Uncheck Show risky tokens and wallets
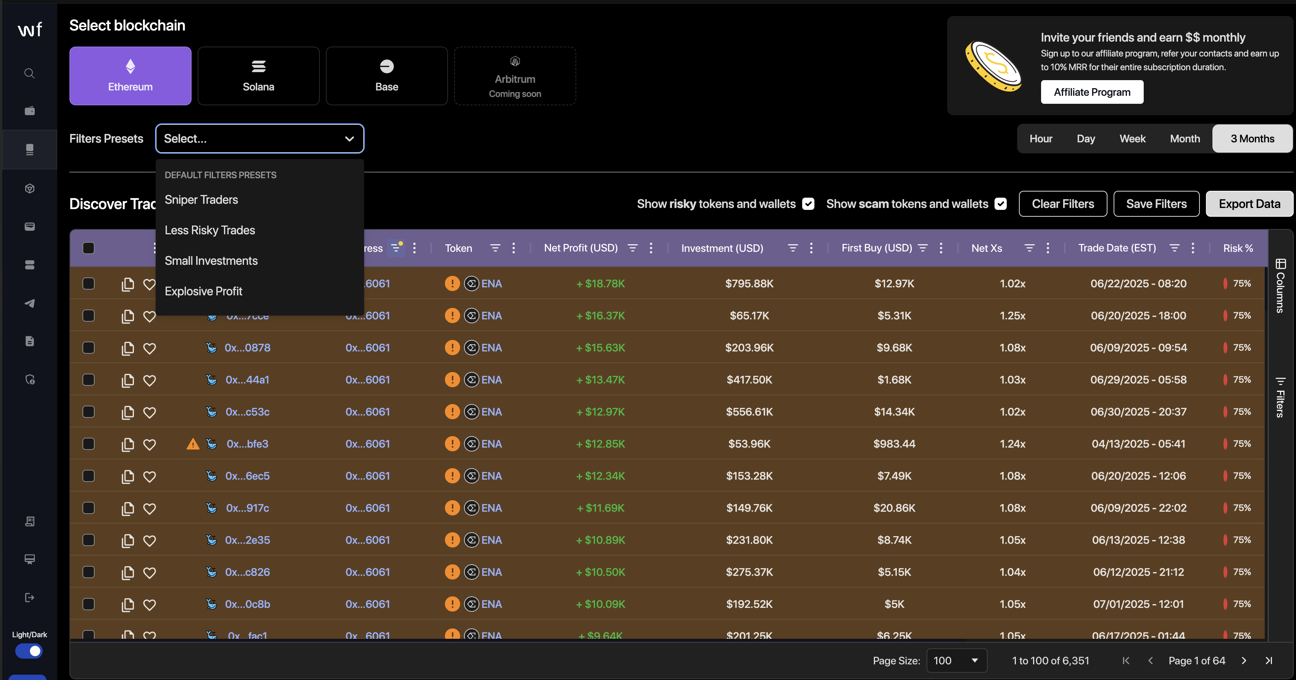 pos(808,204)
